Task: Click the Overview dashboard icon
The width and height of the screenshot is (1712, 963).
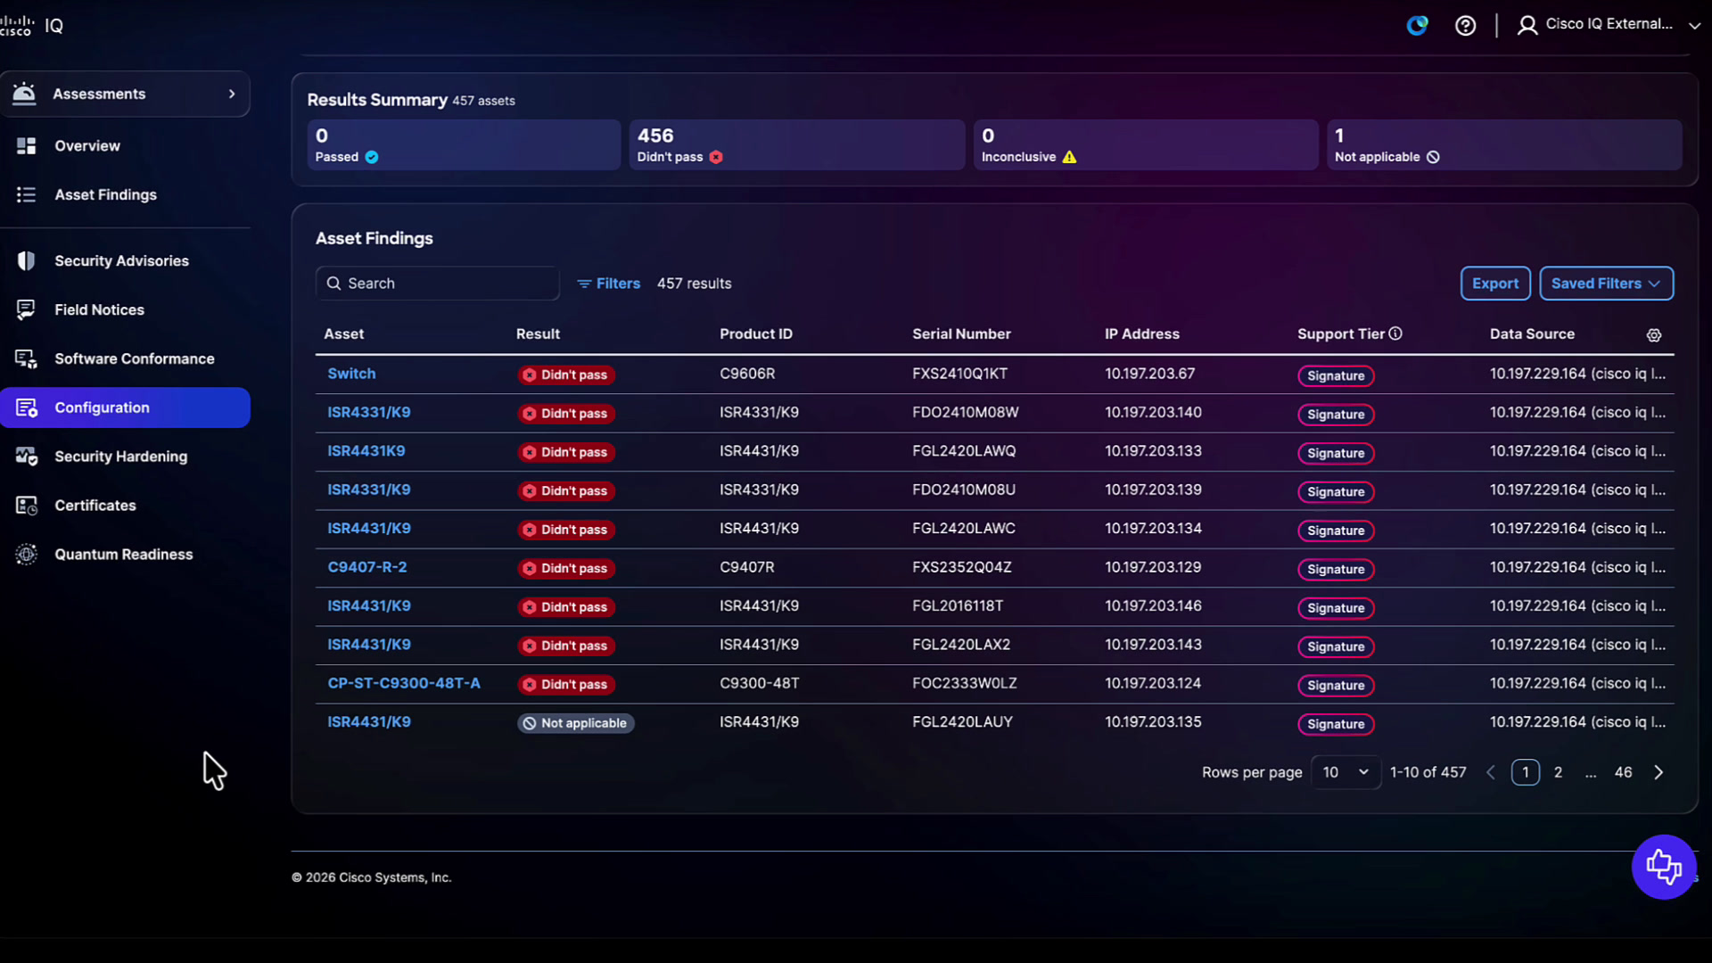Action: pos(26,145)
